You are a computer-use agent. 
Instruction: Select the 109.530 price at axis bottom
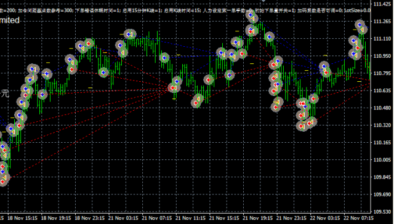click(382, 212)
